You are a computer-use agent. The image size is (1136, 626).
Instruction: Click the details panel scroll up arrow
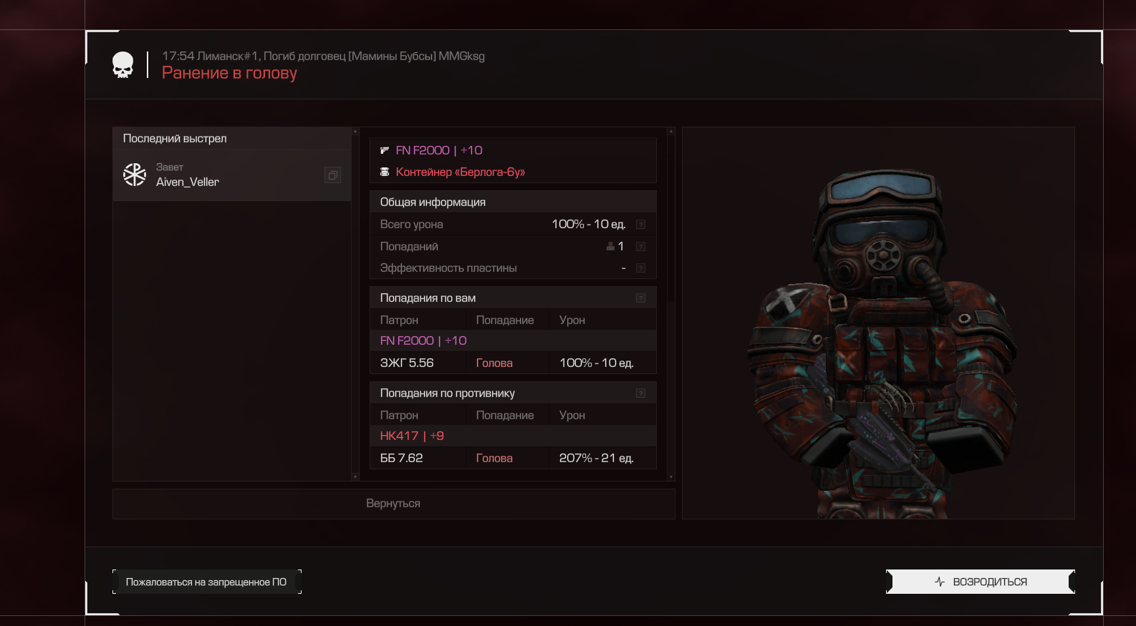tap(671, 132)
